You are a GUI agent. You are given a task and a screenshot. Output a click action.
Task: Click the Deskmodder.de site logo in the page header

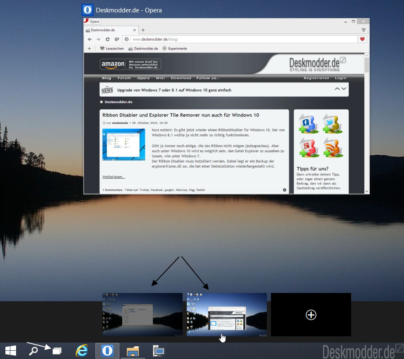[317, 64]
